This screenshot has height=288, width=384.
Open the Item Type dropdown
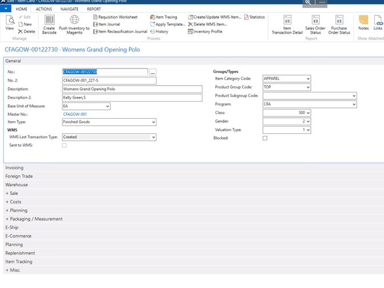pos(153,122)
